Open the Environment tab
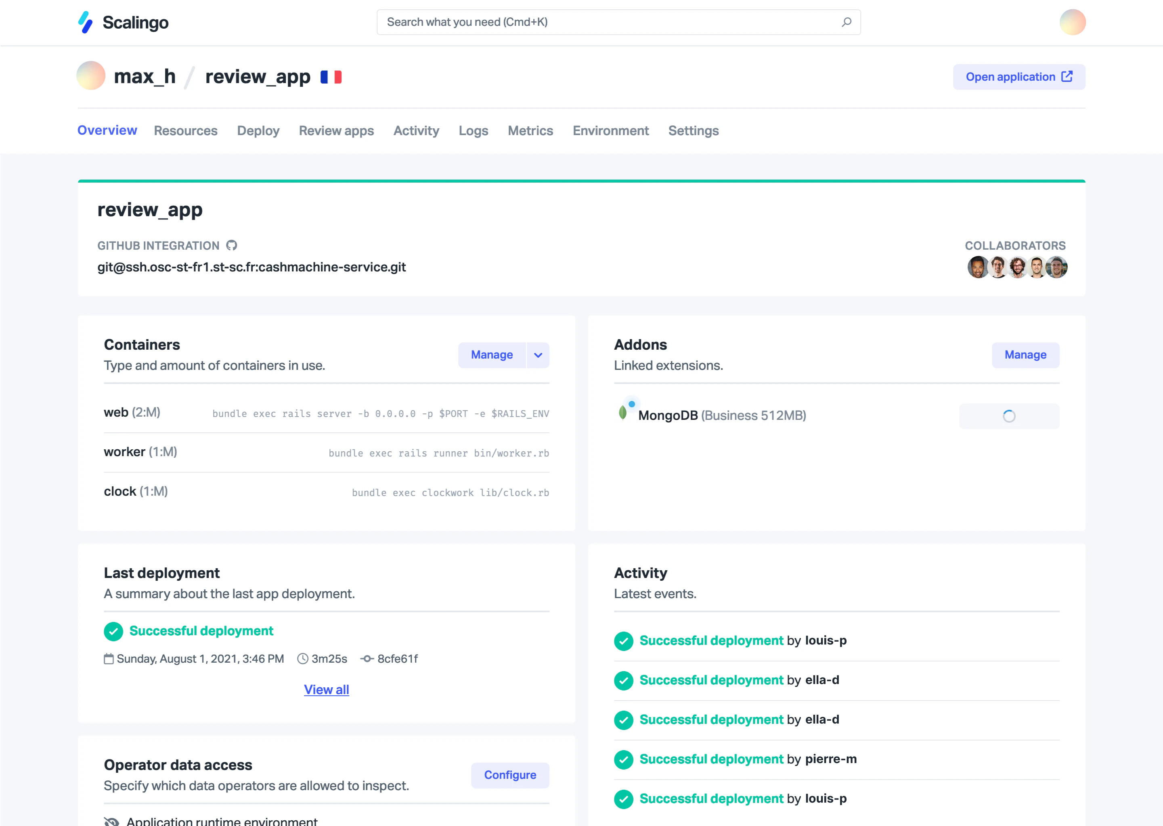Viewport: 1163px width, 826px height. (x=610, y=131)
